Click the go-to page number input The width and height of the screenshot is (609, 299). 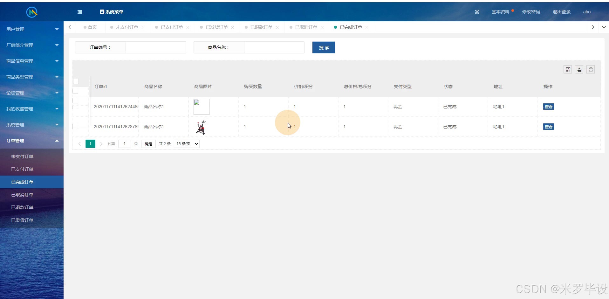tap(125, 144)
